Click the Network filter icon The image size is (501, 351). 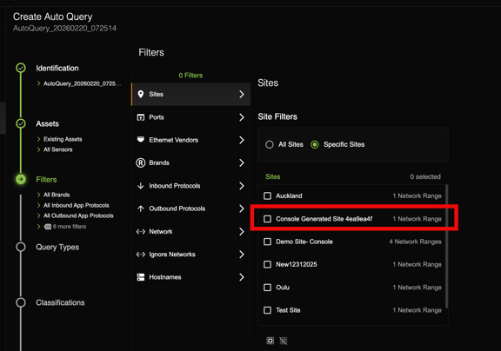[141, 232]
